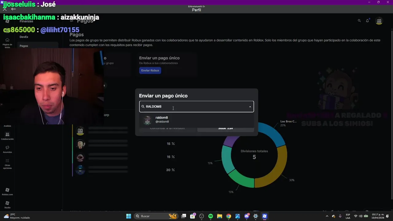Open Microsoft Store from the taskbar

pyautogui.click(x=193, y=216)
